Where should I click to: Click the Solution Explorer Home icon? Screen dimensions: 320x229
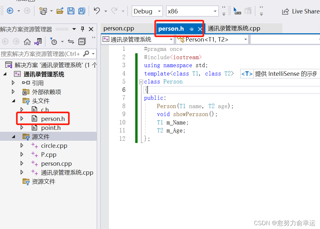(x=27, y=42)
